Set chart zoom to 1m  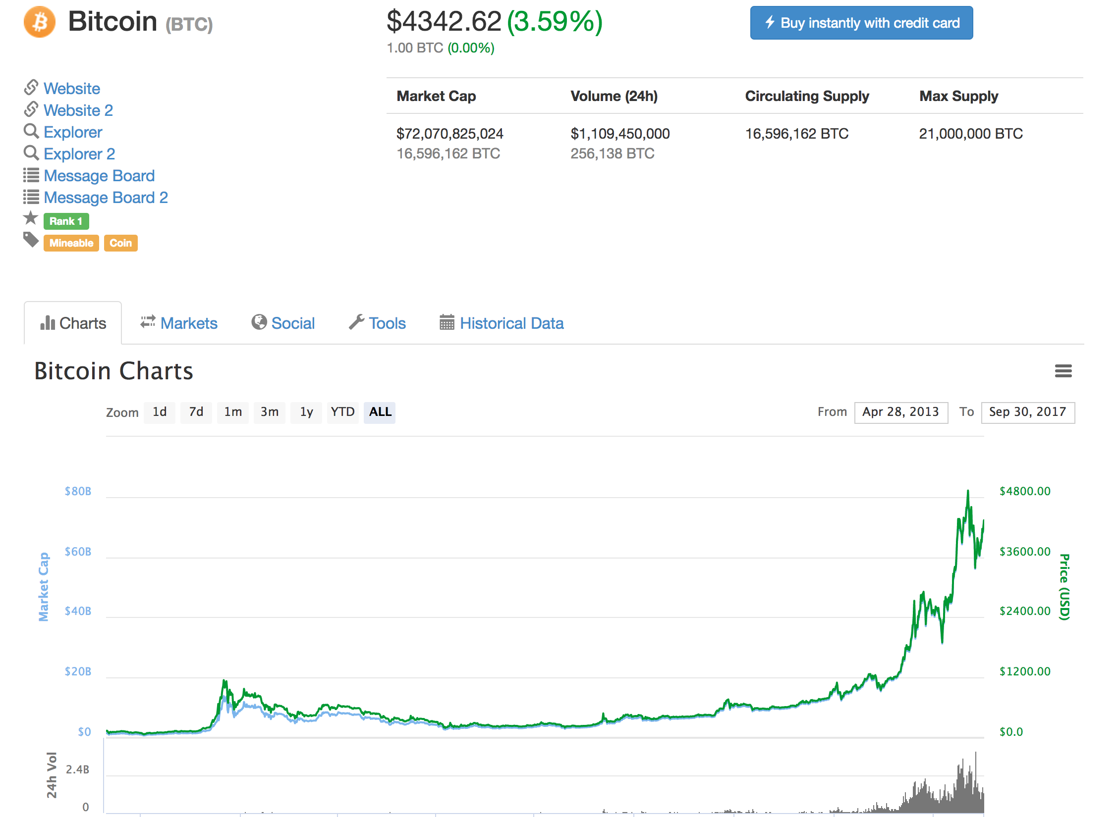[233, 412]
